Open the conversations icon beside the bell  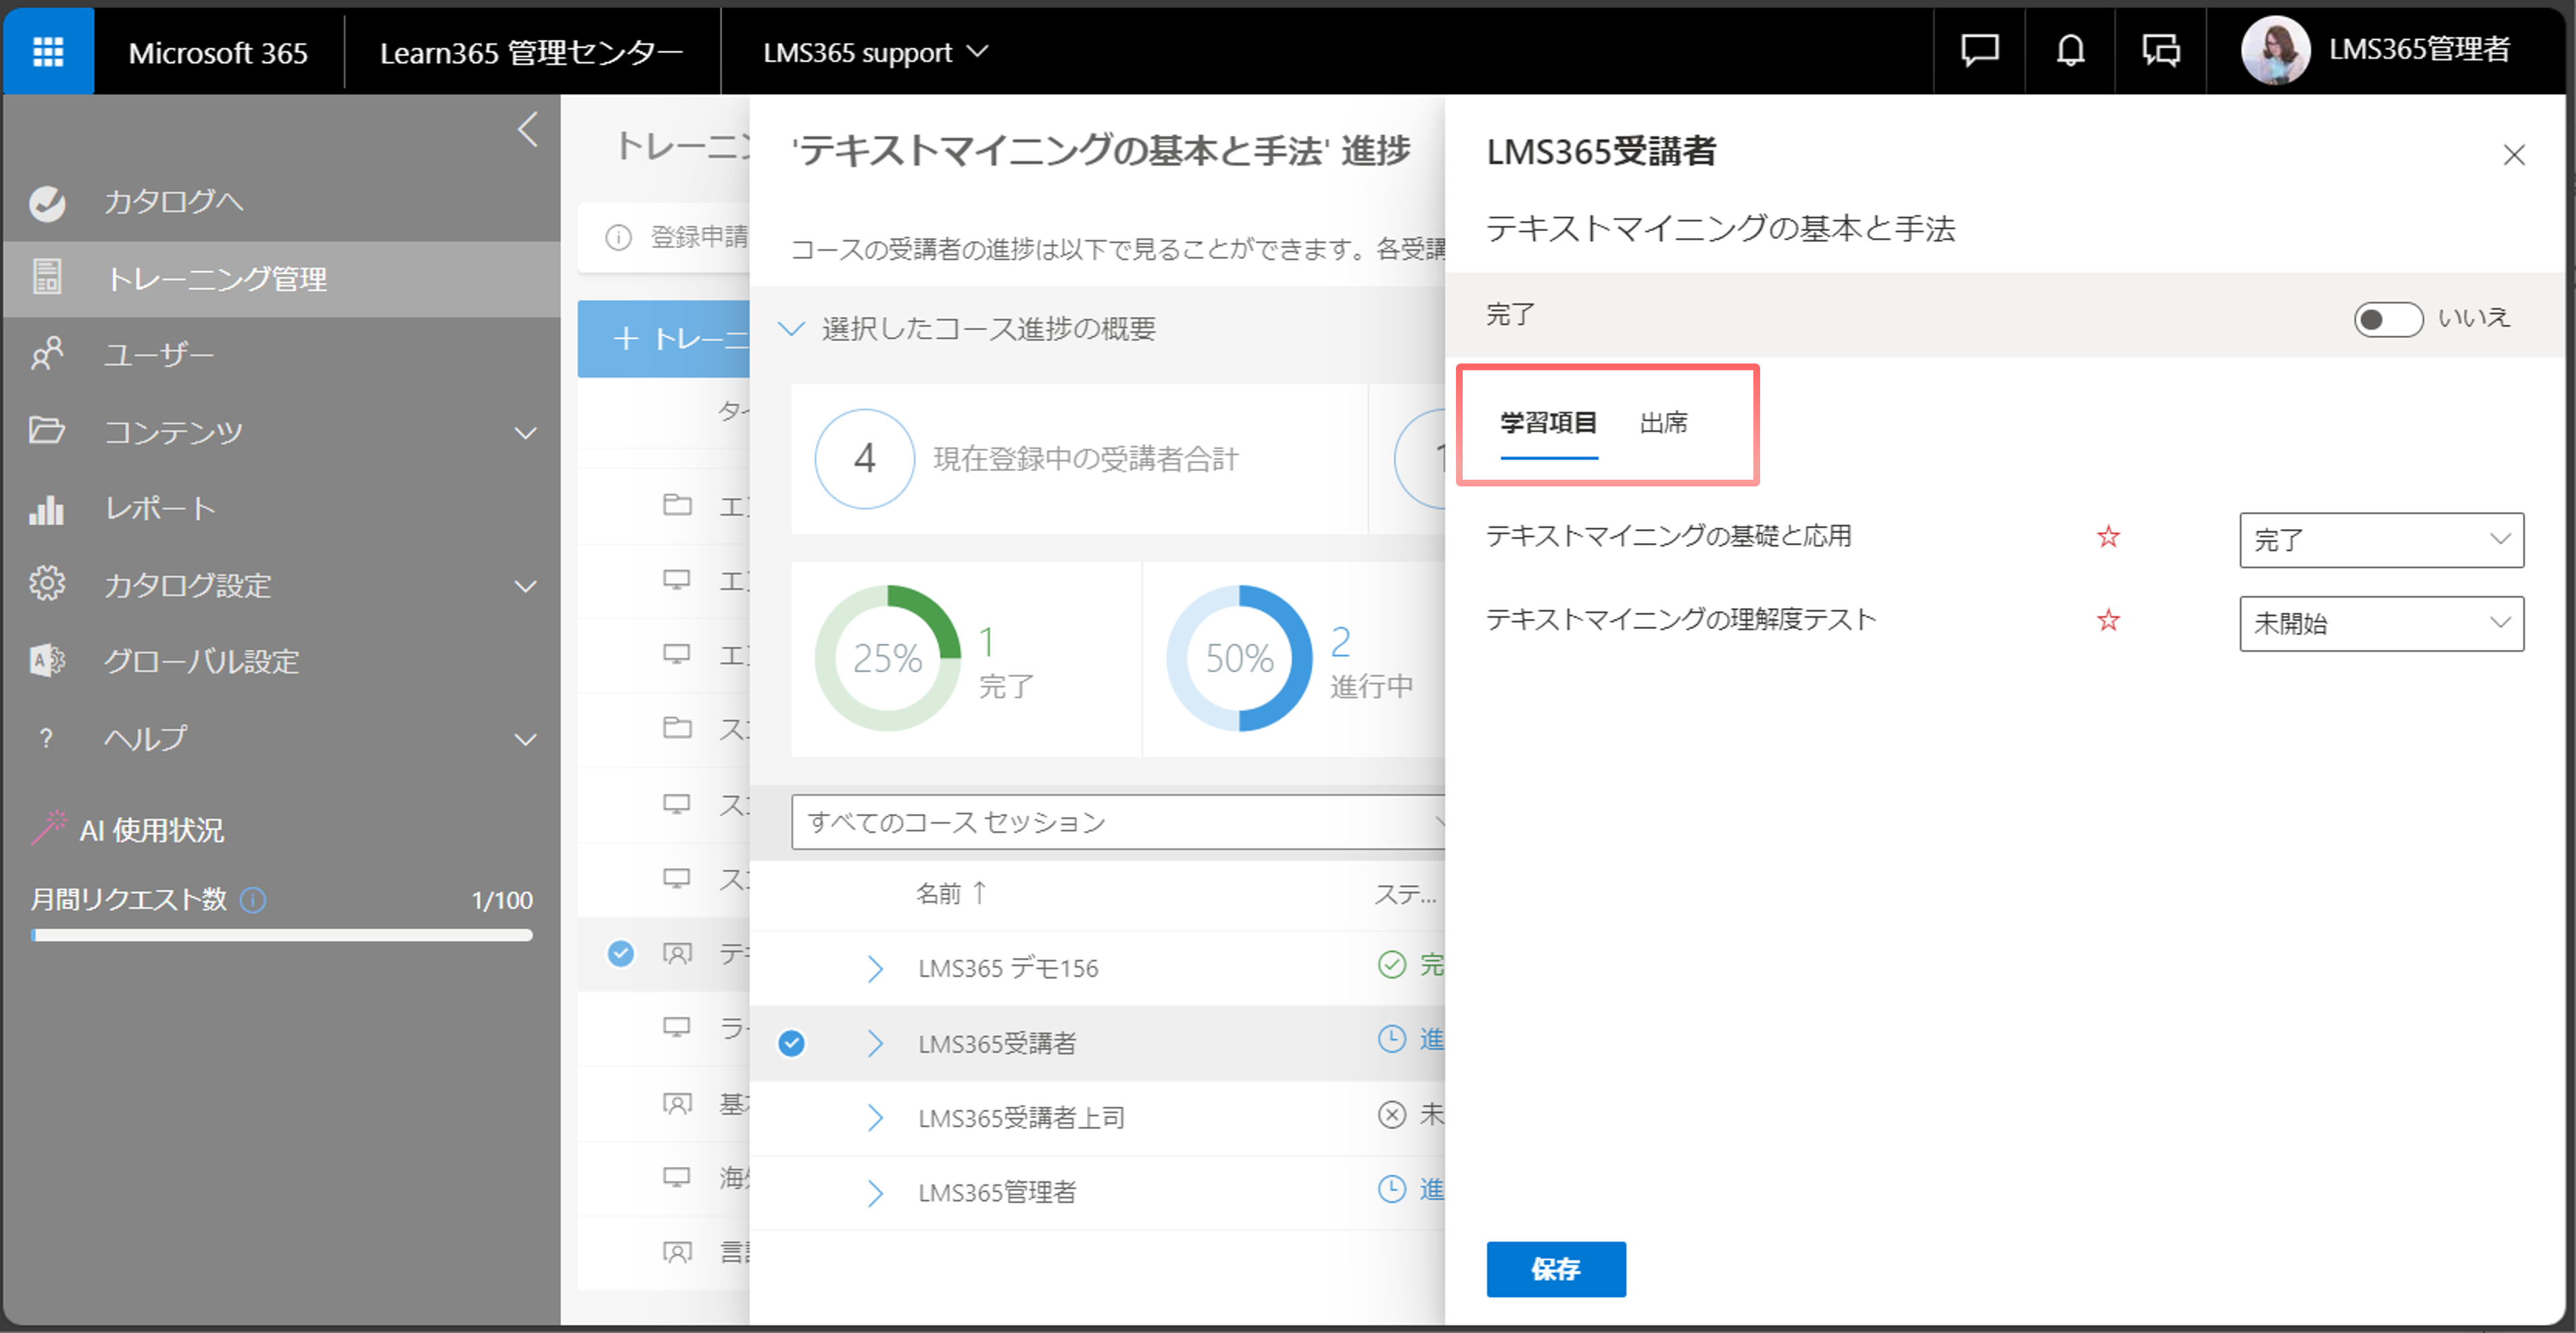[2161, 50]
